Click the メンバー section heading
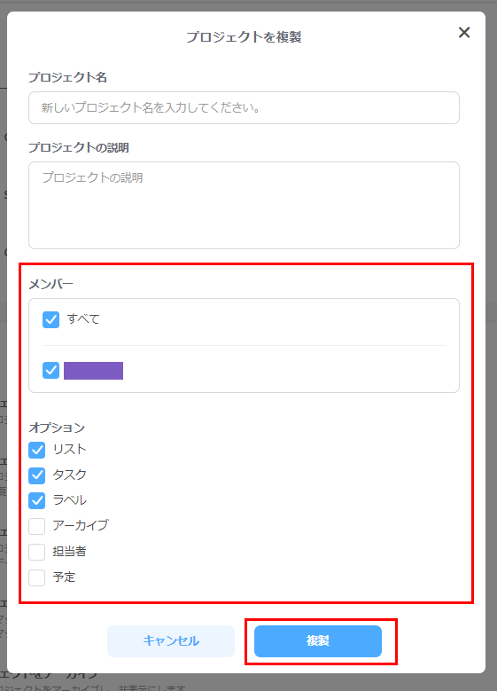Screen dimensions: 497x691 click(51, 284)
